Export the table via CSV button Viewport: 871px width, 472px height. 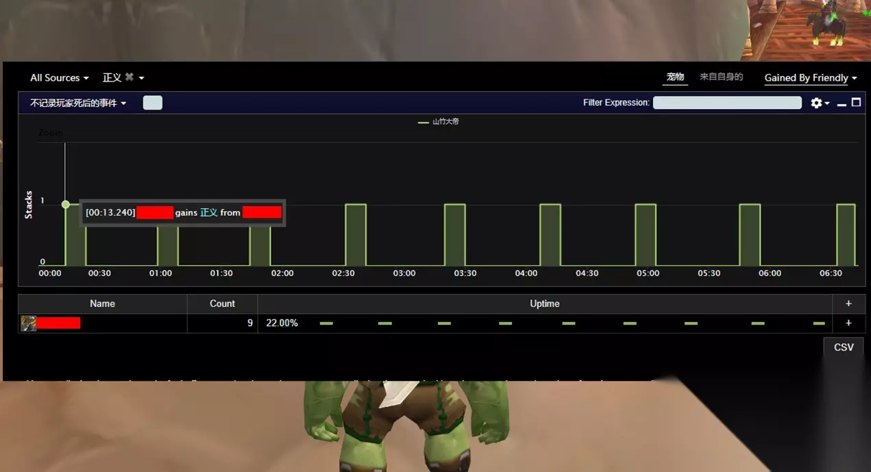(x=844, y=347)
